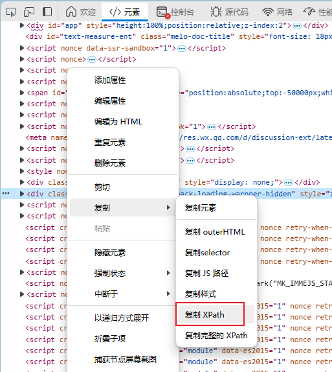Click the three-dot gutter on selected row
The width and height of the screenshot is (332, 372).
point(6,193)
